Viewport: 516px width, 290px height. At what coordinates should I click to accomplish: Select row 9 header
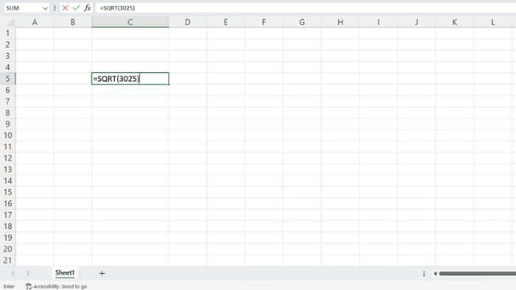7,124
